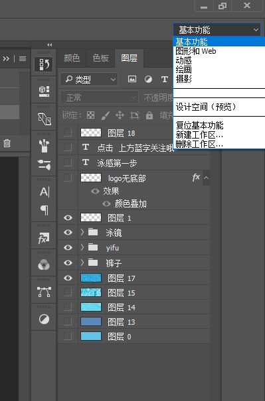Open the Channels panel icon
The image size is (265, 401).
coord(44,264)
